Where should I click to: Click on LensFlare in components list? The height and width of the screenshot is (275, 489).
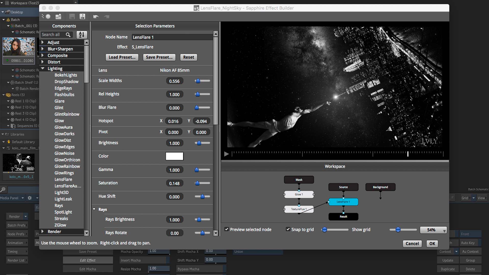click(x=63, y=179)
